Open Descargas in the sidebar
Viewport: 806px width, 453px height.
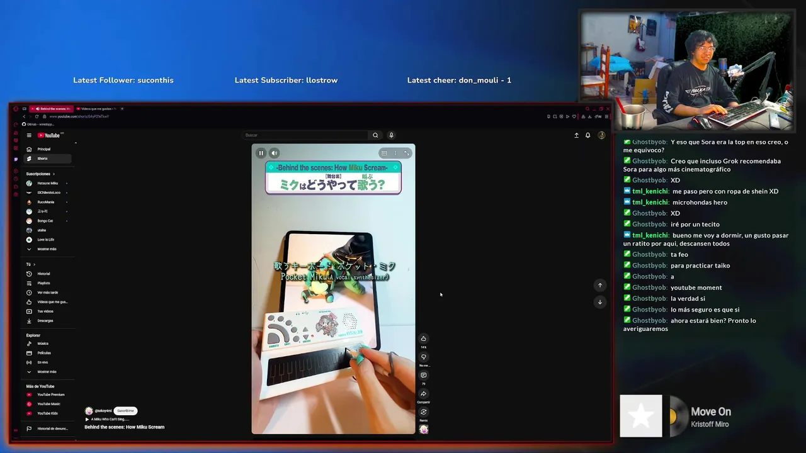click(x=48, y=321)
